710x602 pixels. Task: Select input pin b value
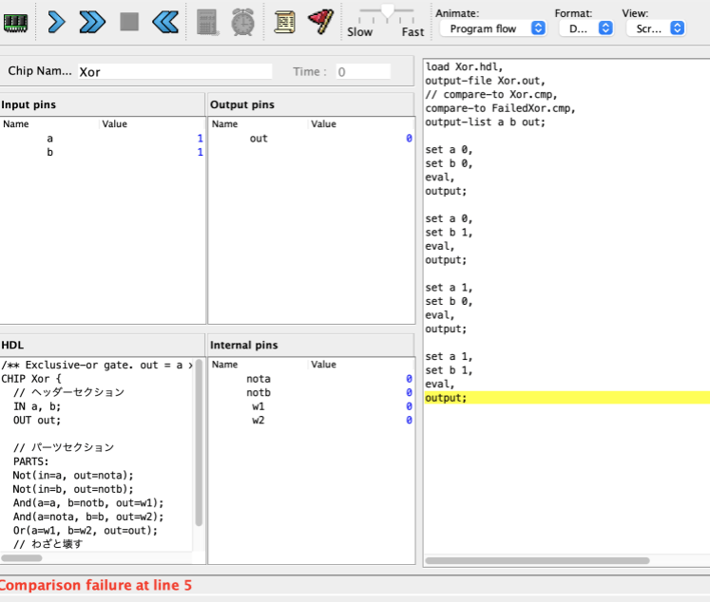pos(199,152)
